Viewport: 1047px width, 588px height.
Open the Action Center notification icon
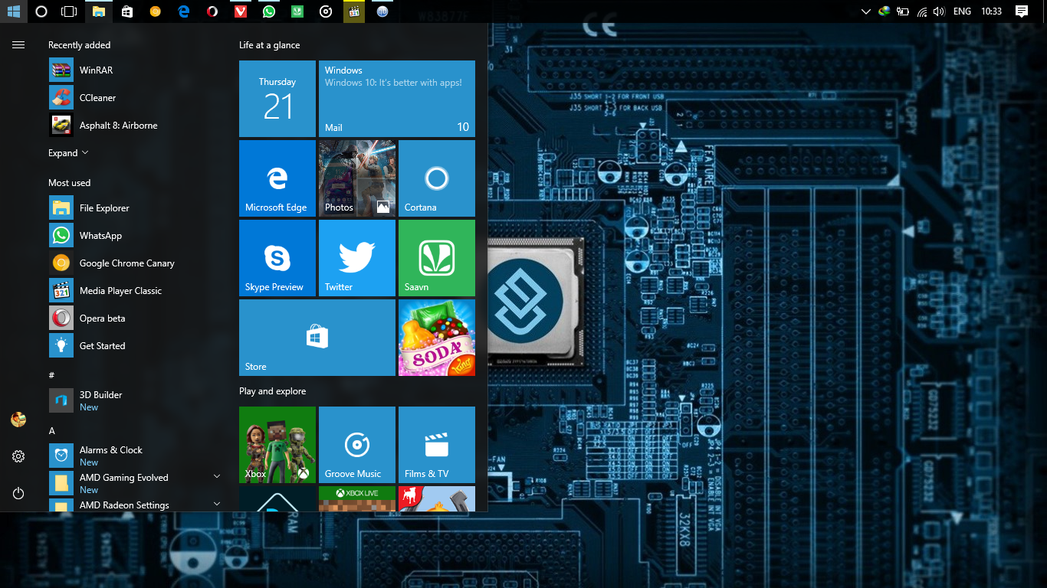coord(1021,11)
